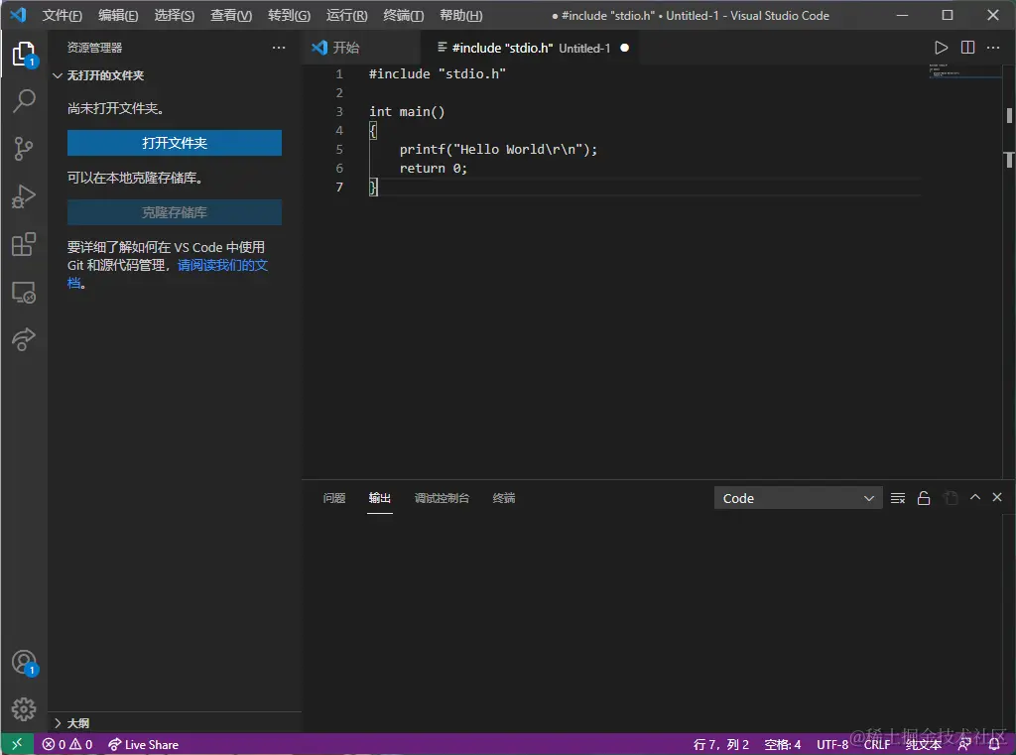
Task: Clear the output panel
Action: (897, 498)
